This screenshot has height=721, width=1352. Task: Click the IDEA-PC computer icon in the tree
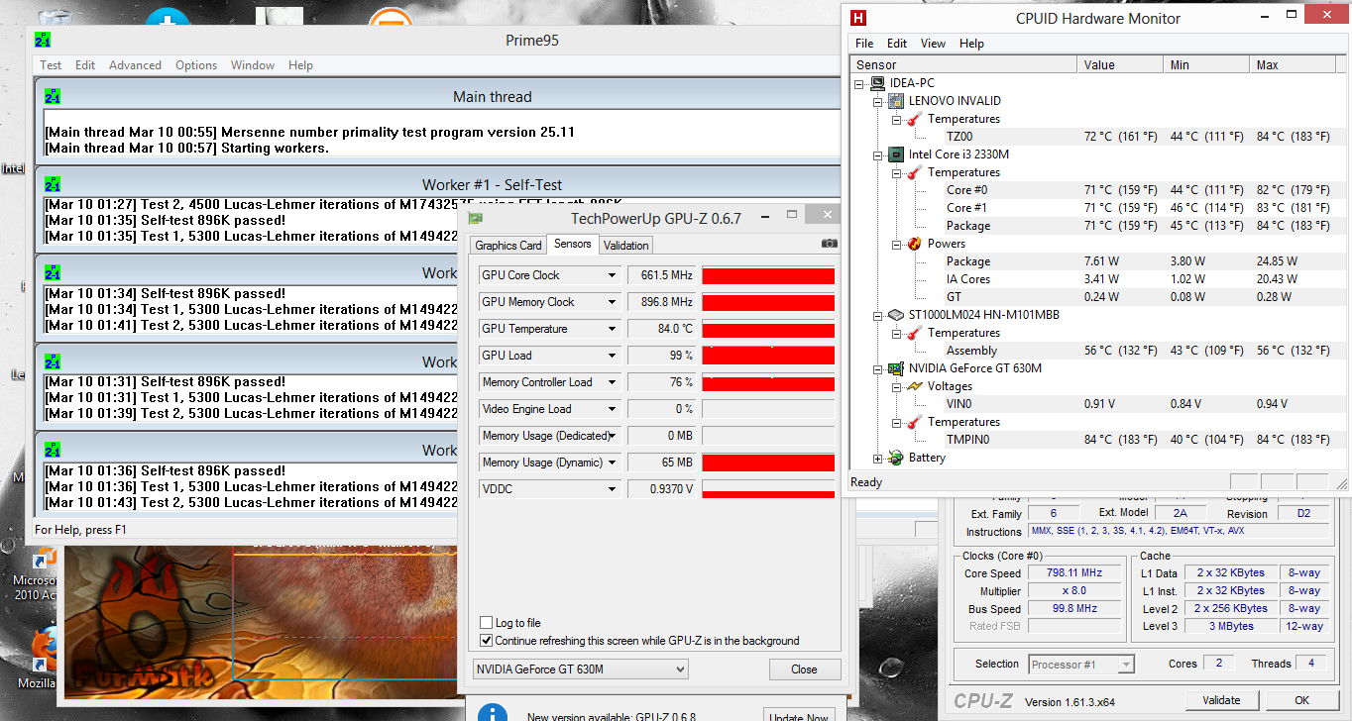[x=878, y=83]
